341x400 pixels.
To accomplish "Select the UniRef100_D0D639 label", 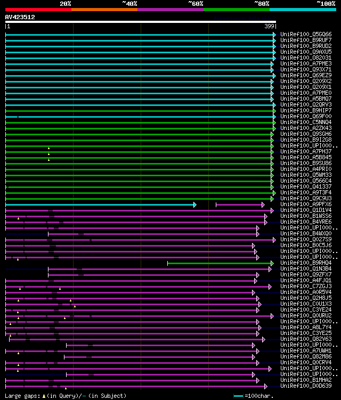I will 306,386.
